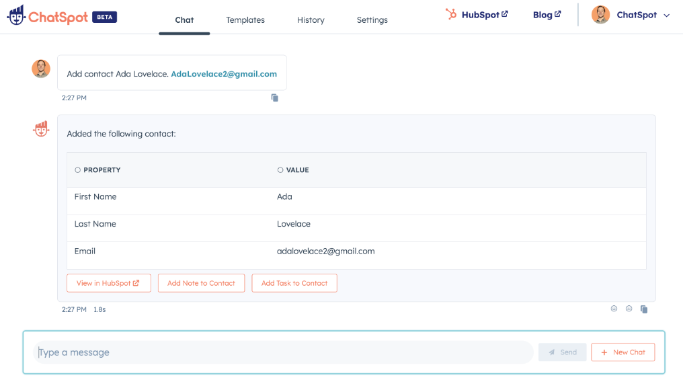Click the Send button

point(563,352)
